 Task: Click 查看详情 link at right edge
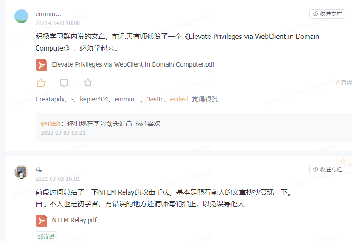[344, 82]
